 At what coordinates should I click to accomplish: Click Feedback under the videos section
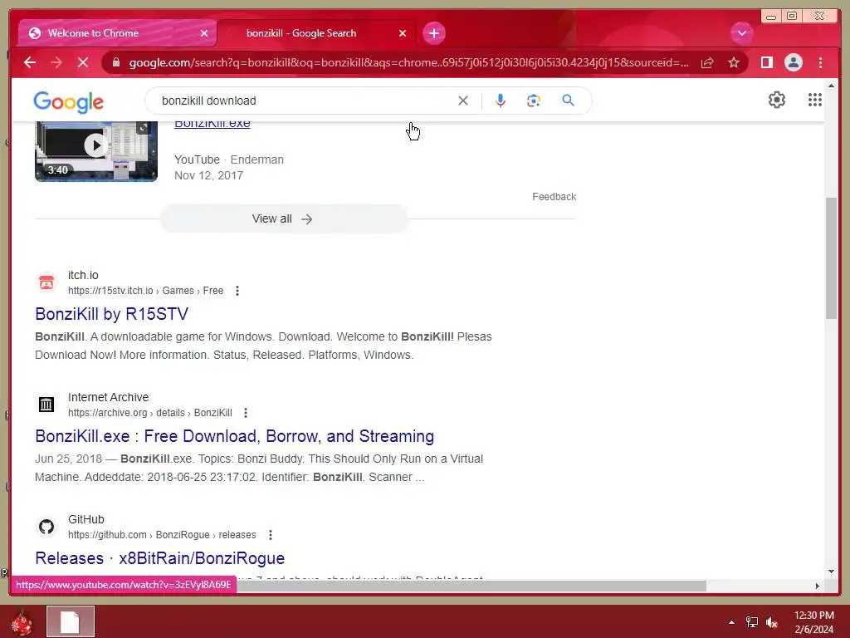554,196
